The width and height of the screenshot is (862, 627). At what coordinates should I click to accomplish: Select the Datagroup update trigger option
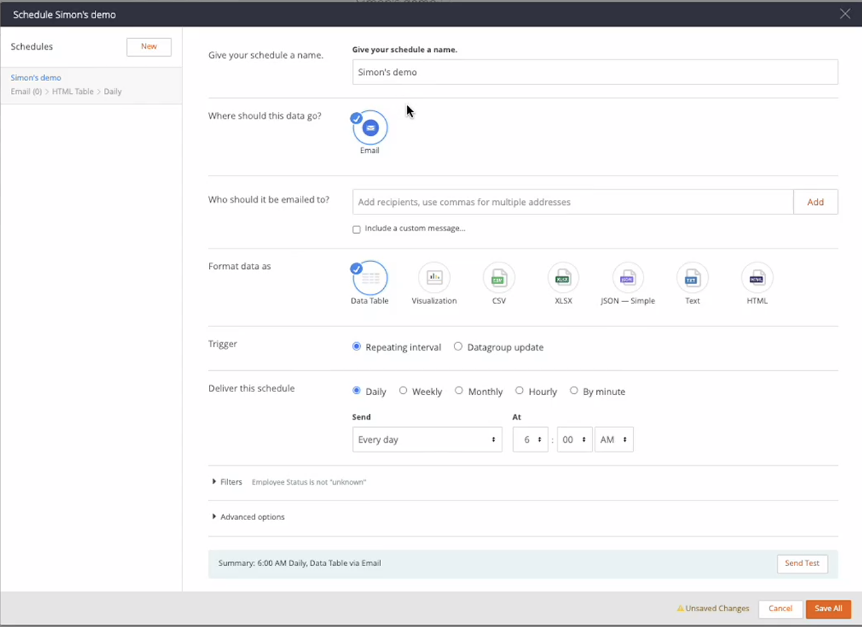tap(458, 347)
